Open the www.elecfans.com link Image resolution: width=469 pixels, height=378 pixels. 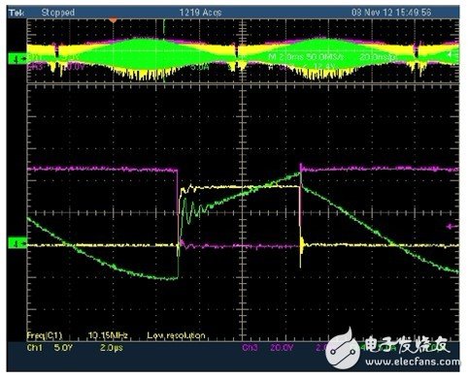413,362
